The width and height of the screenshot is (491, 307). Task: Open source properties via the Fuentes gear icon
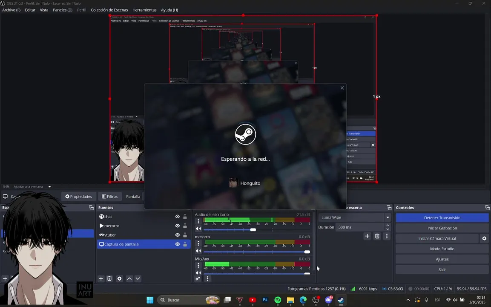tap(119, 278)
